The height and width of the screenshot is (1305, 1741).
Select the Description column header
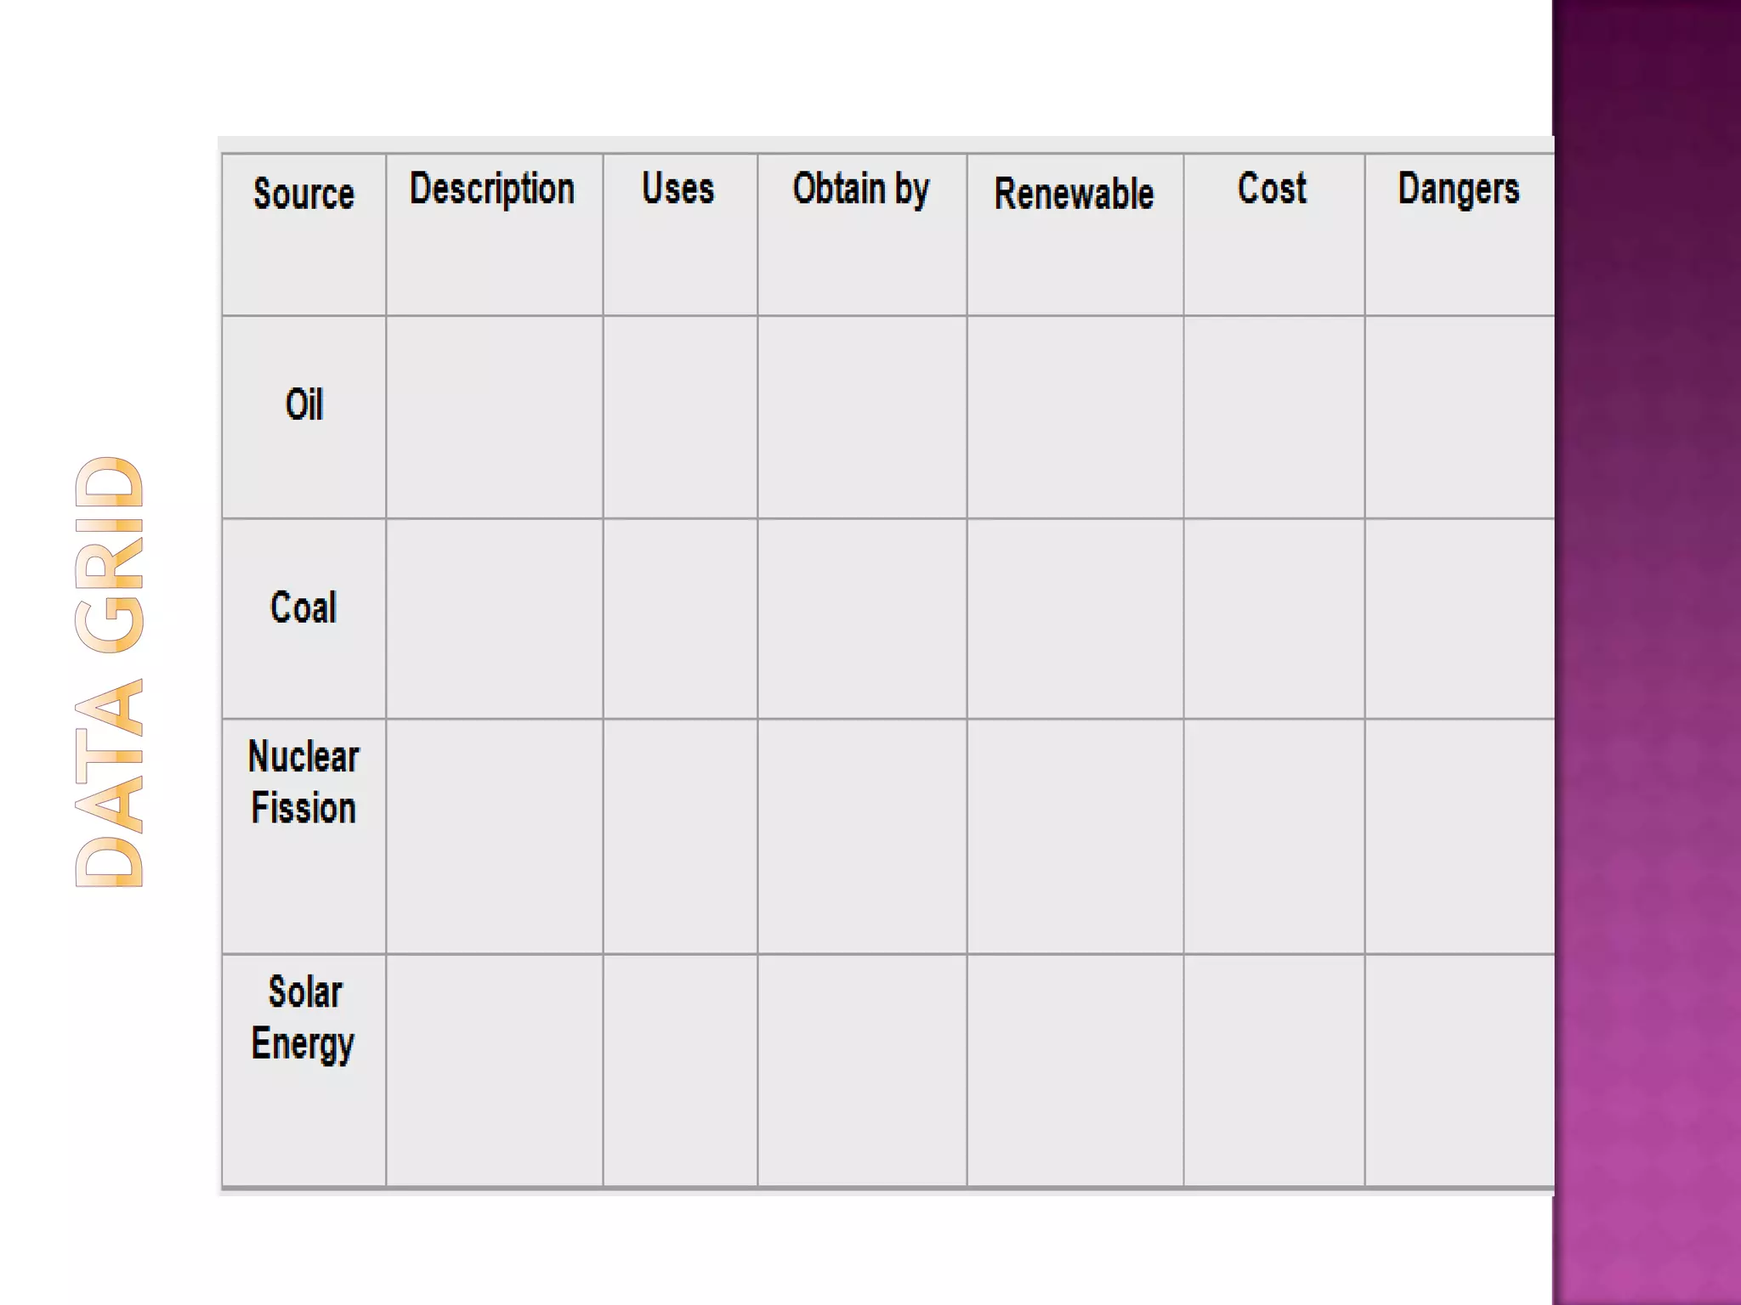pos(495,234)
